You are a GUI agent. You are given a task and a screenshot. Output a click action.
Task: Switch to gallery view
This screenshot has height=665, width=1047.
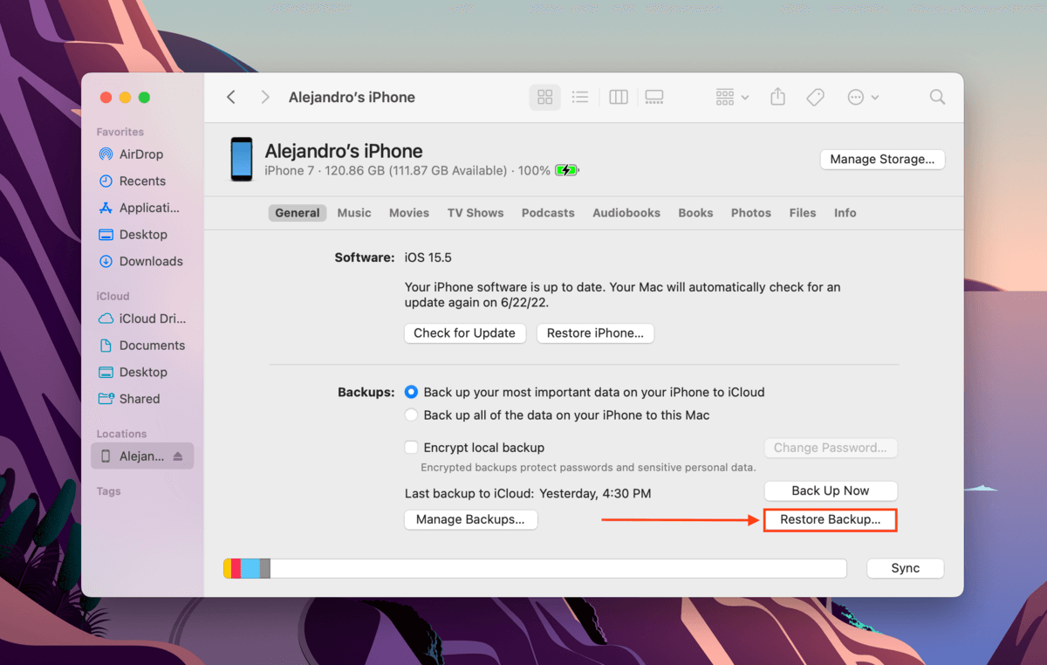pos(654,97)
